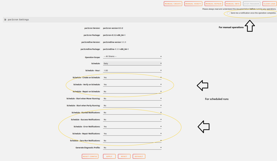This screenshot has width=277, height=161.
Task: Open Schedule - Error Notifications dropdown
Action: (x=132, y=127)
